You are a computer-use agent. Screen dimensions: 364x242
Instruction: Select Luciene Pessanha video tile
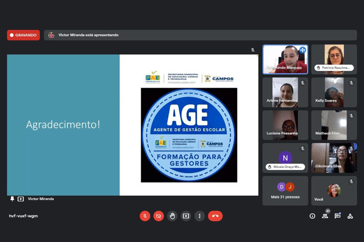(285, 125)
